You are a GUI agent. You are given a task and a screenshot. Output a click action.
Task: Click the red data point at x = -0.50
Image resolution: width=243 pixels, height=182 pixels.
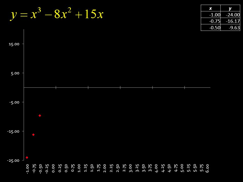click(x=40, y=116)
